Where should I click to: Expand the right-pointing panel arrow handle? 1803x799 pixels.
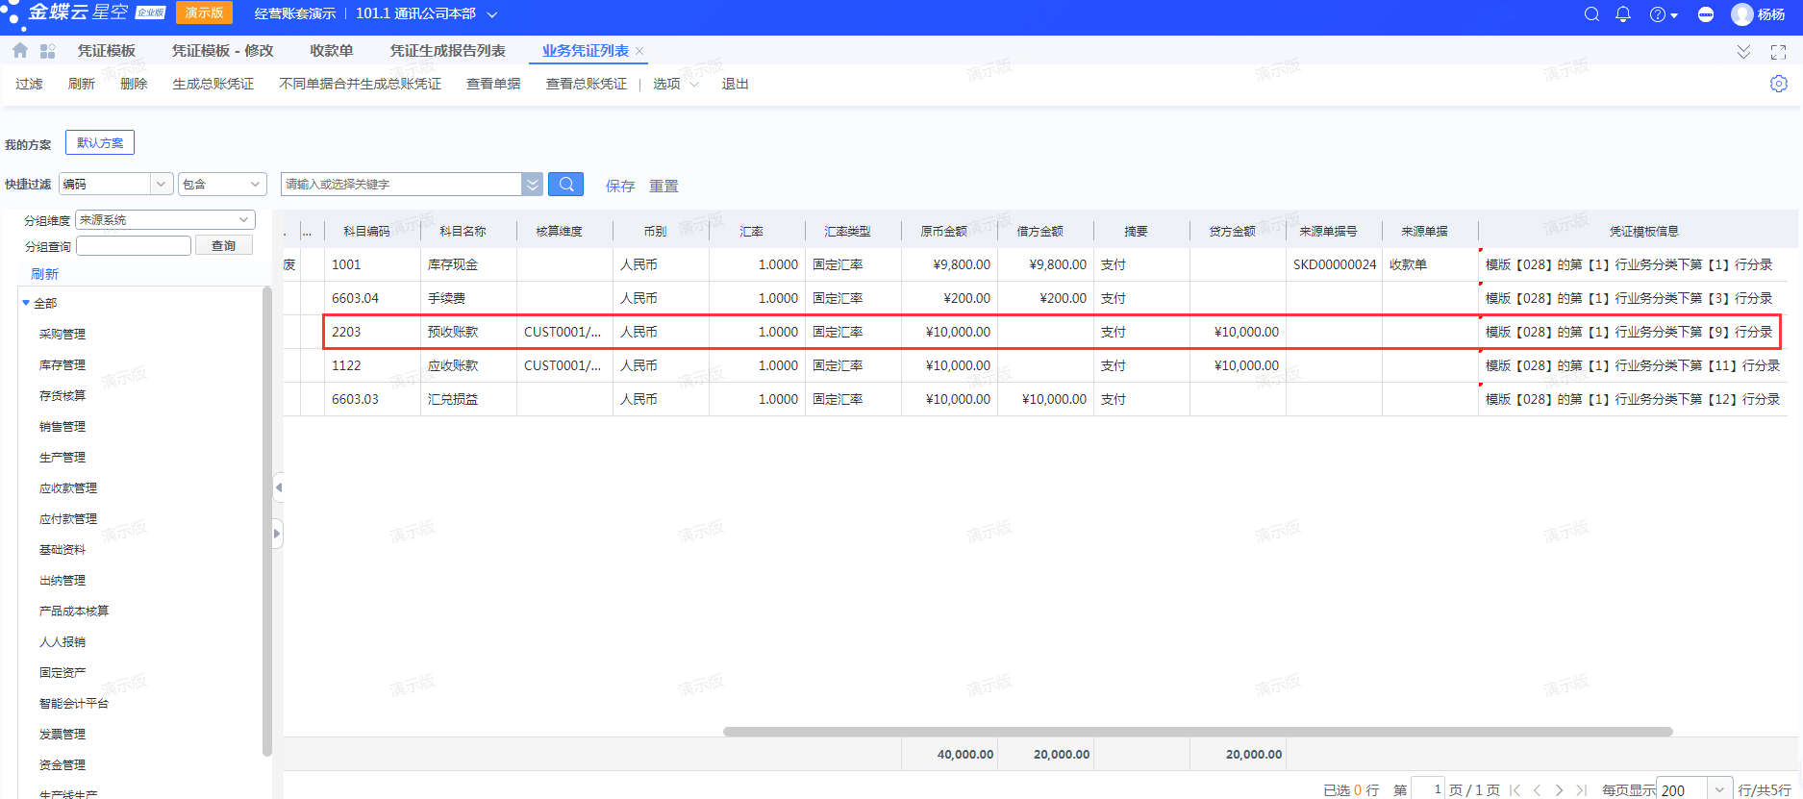click(278, 534)
